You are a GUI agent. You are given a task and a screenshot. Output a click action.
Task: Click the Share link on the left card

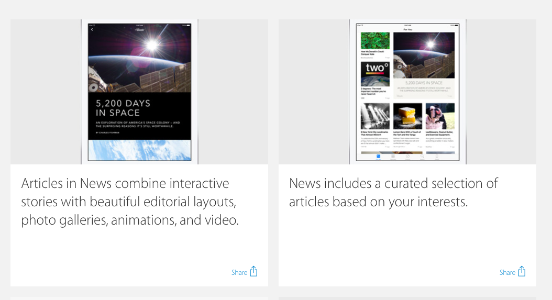[239, 272]
